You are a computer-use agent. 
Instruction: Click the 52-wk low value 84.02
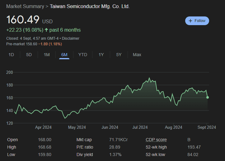point(193,154)
